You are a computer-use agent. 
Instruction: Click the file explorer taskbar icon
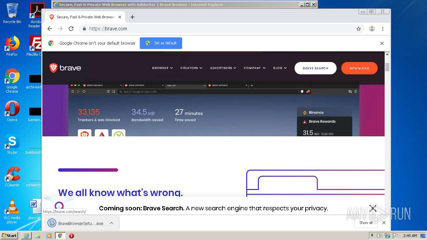(x=38, y=236)
